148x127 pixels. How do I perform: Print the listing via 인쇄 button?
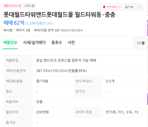click(129, 7)
